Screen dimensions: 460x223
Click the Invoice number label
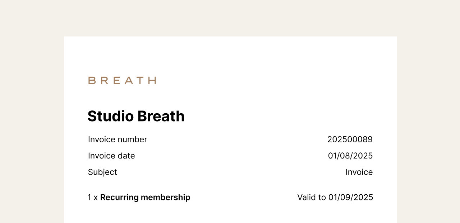(118, 139)
